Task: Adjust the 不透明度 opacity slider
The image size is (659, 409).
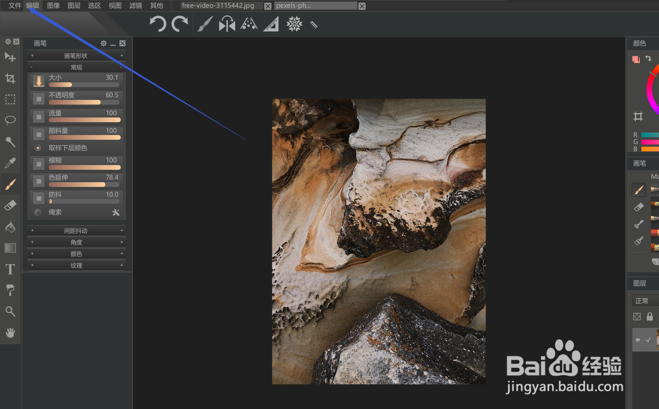Action: (84, 102)
